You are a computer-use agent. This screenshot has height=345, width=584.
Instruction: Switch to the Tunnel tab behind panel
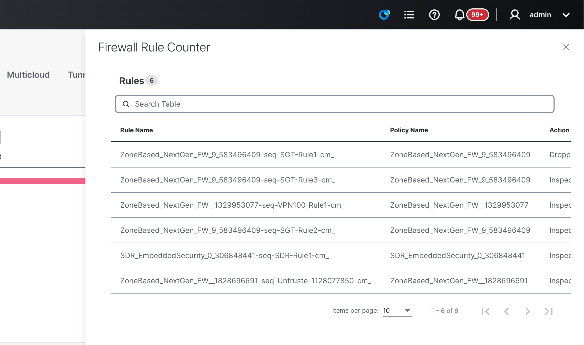coord(76,75)
